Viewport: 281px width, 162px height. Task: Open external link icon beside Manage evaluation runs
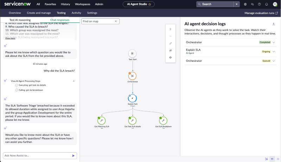pos(276,13)
